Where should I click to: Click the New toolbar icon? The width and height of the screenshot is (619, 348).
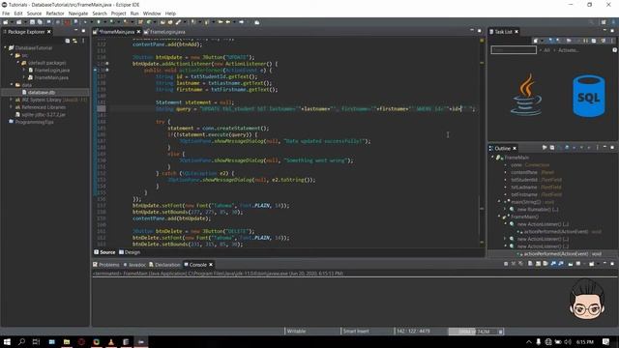[x=6, y=22]
